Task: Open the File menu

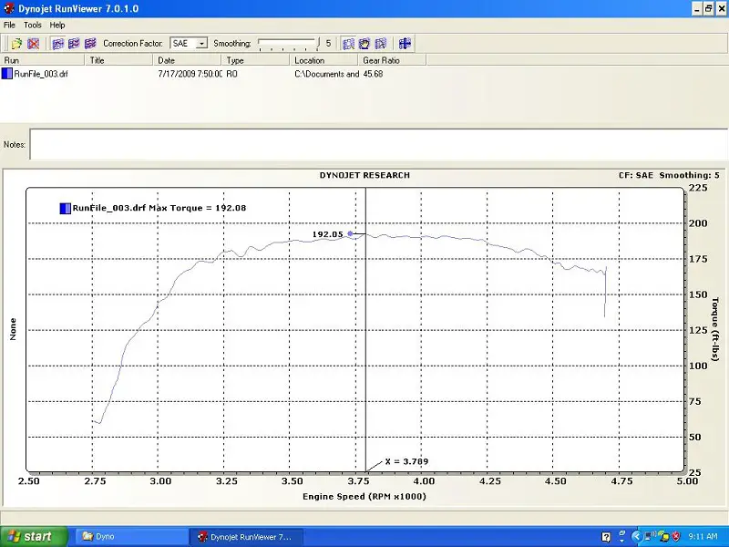Action: coord(9,26)
